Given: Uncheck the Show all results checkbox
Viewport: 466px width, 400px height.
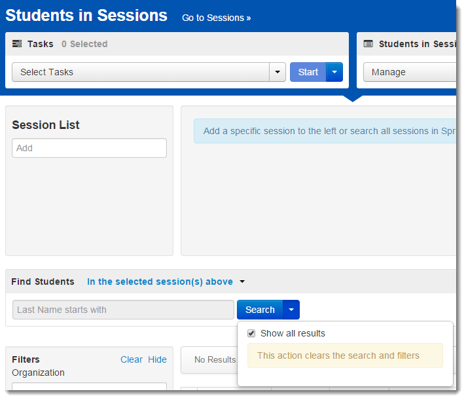Looking at the screenshot, I should coord(251,333).
